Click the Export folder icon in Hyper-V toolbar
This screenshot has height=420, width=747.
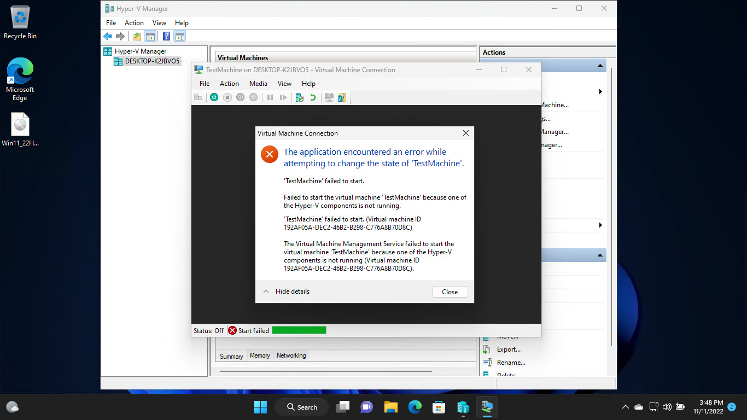(137, 36)
